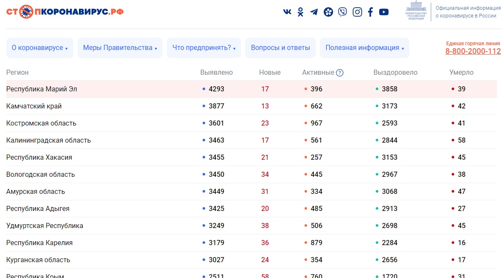Open the Полезная информация dropdown
The width and height of the screenshot is (502, 278).
click(x=365, y=48)
